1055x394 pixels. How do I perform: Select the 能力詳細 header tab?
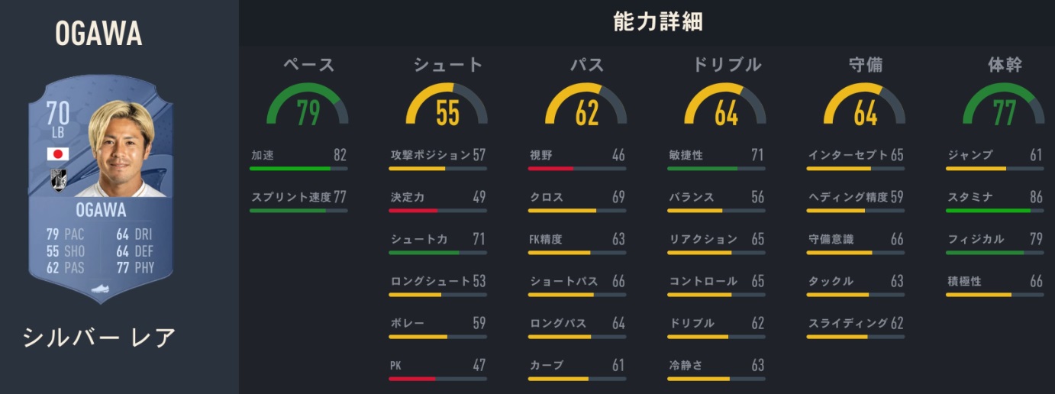click(x=658, y=22)
